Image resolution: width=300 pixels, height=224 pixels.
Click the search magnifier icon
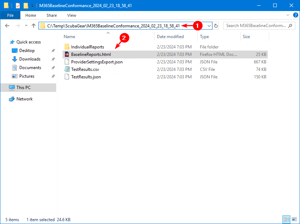coord(290,26)
